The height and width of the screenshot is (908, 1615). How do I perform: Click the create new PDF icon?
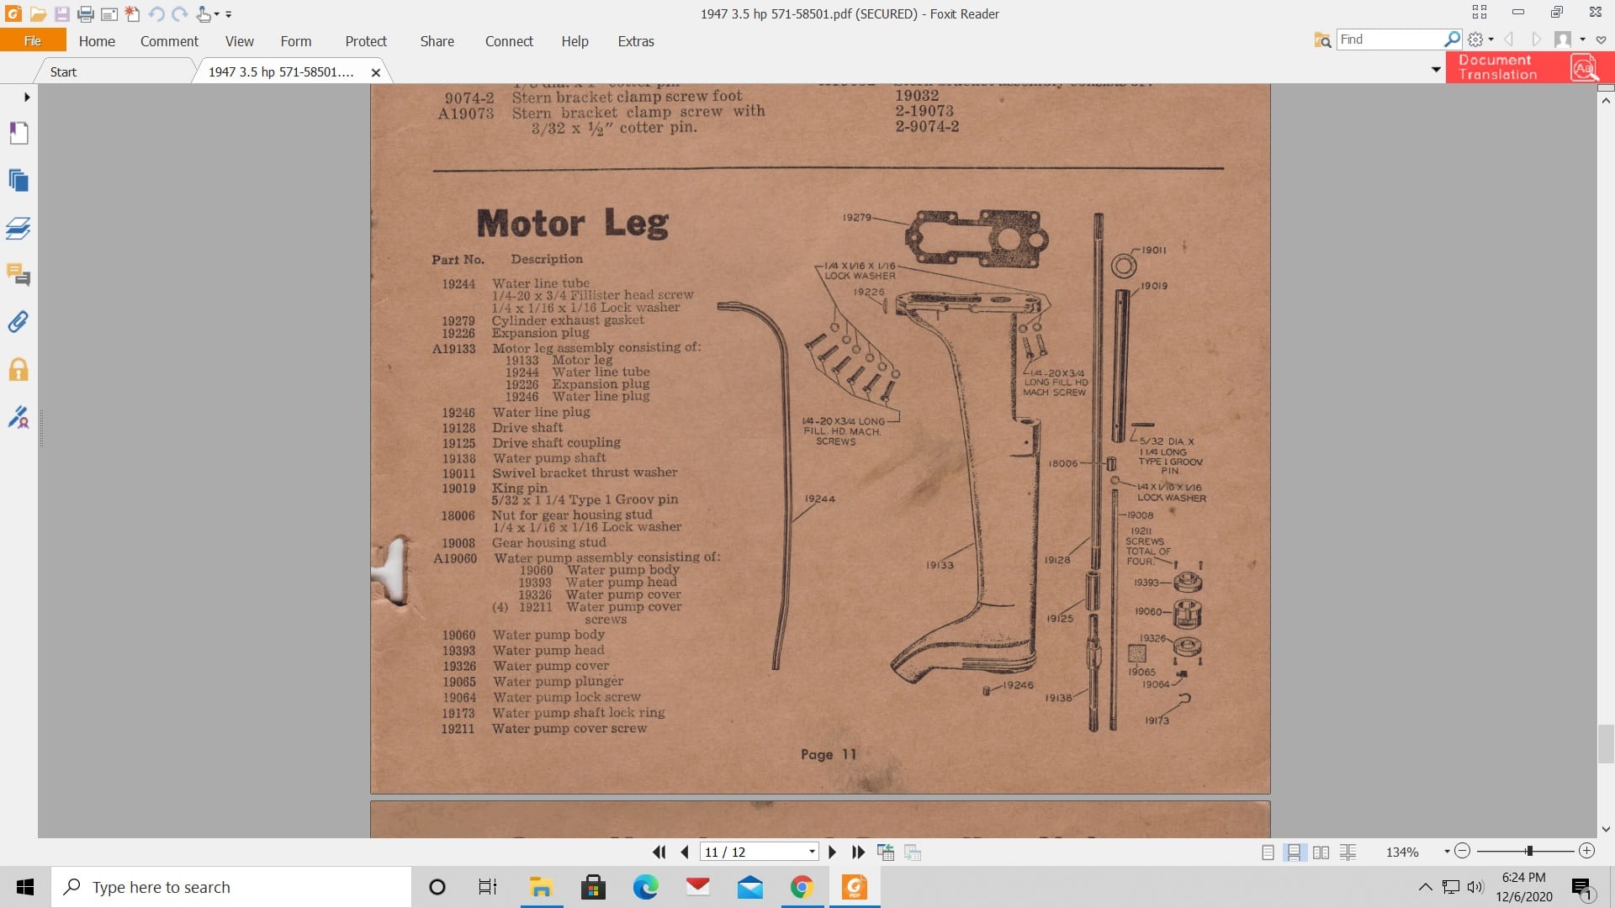click(x=132, y=13)
